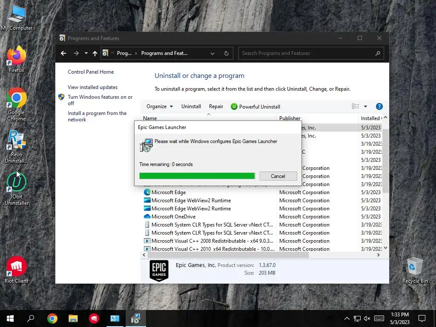Click the search magnifier icon in window
The width and height of the screenshot is (436, 327).
(x=377, y=53)
